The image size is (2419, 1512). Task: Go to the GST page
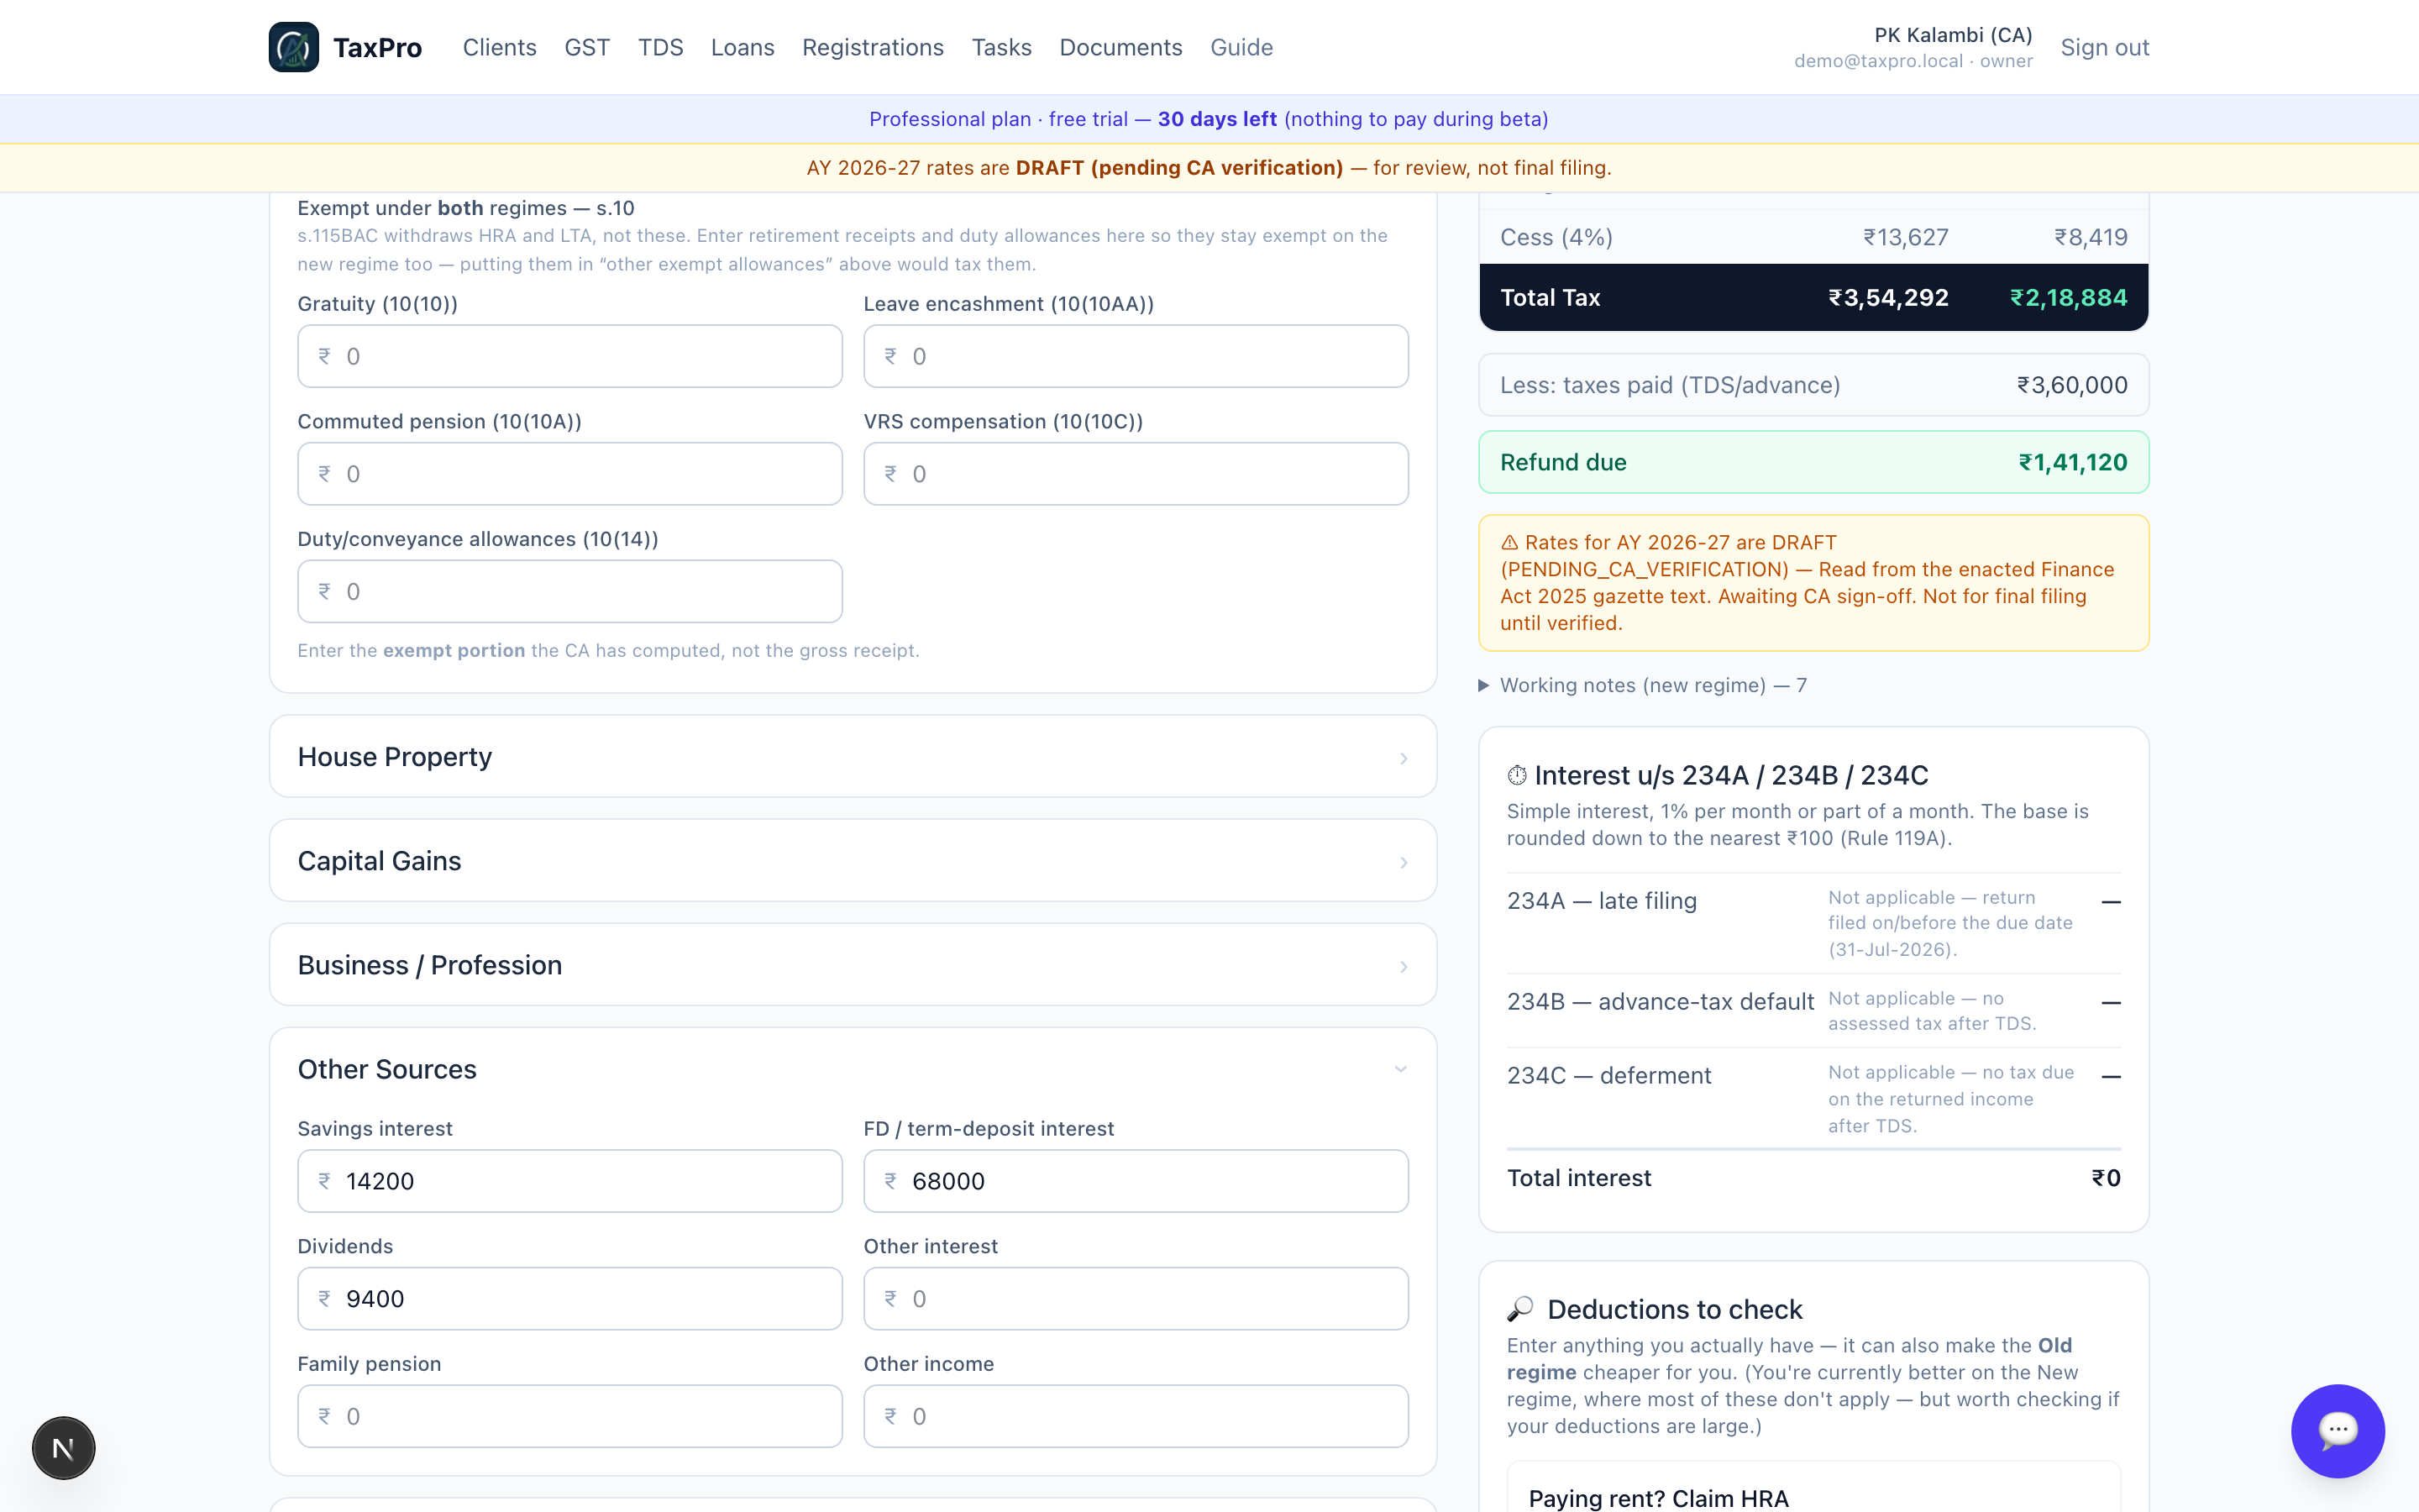click(x=587, y=47)
